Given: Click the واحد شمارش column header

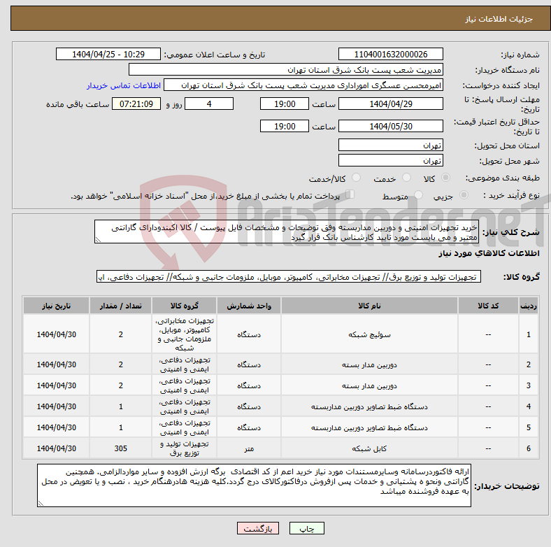Looking at the screenshot, I should click(x=249, y=306).
